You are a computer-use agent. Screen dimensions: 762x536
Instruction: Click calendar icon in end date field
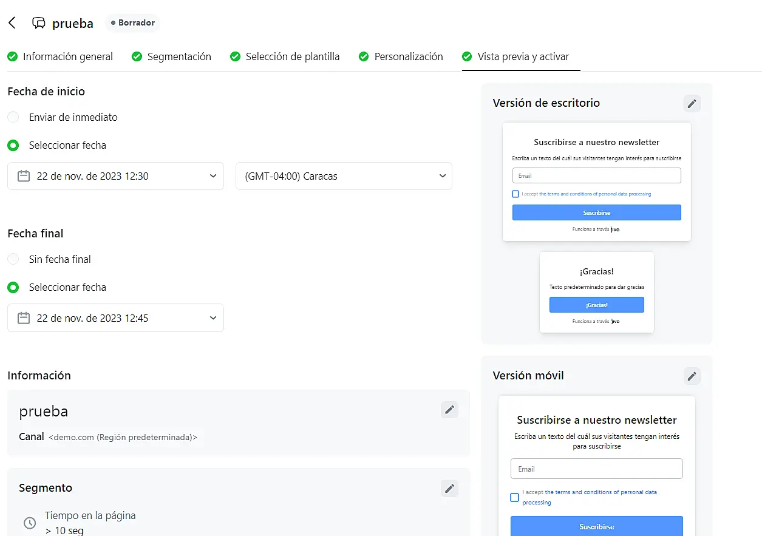(24, 318)
